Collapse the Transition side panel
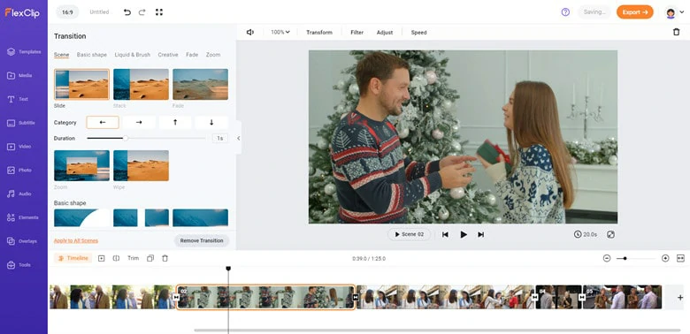 pyautogui.click(x=239, y=138)
